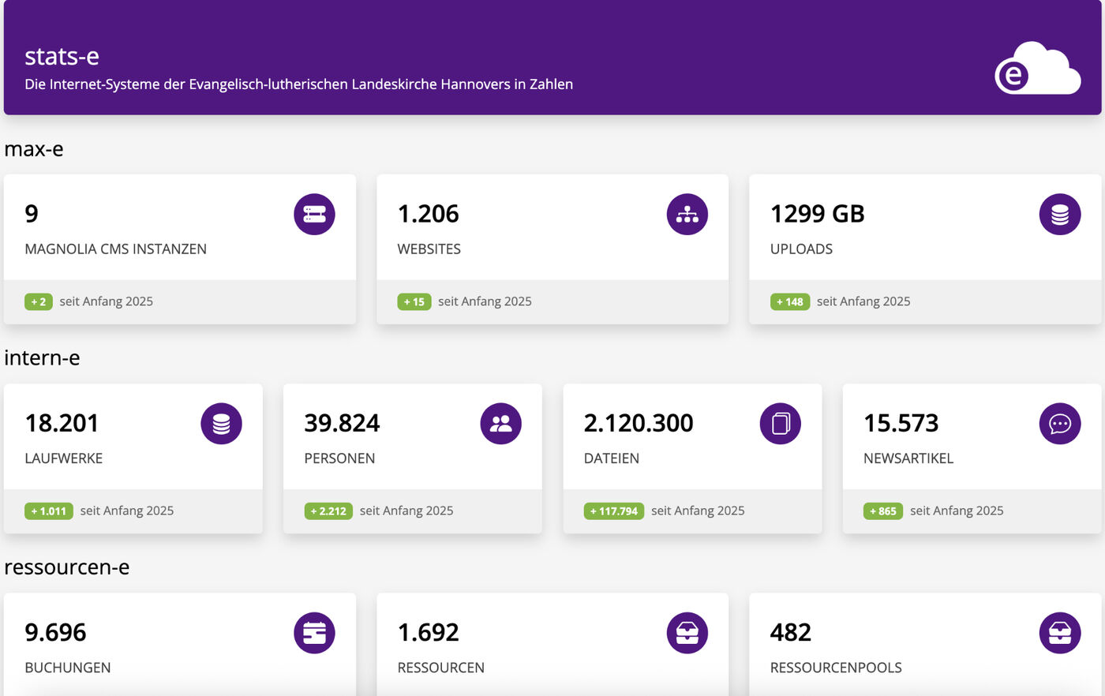
Task: Click the Dateien copy-files icon
Action: click(780, 424)
